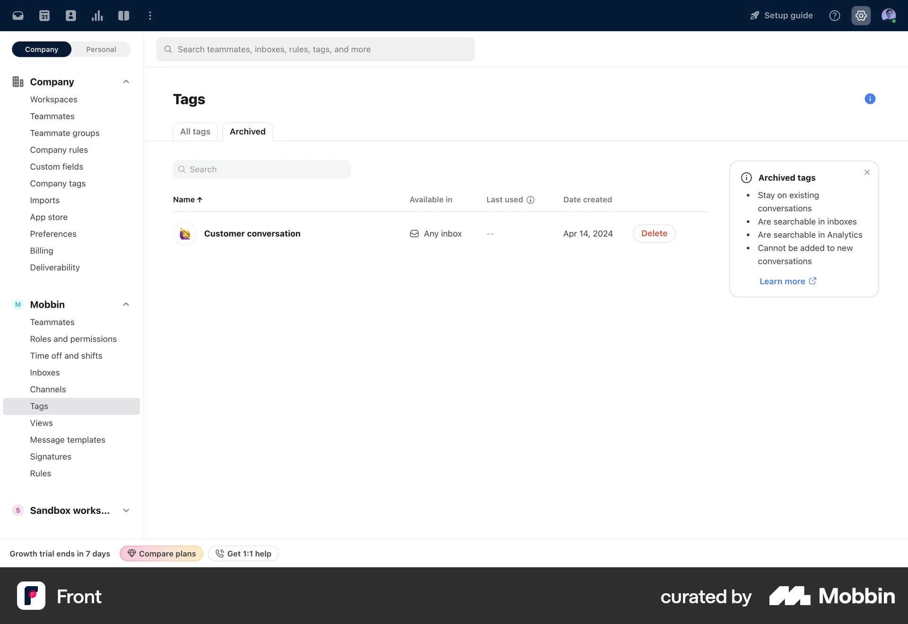Viewport: 908px width, 624px height.
Task: Collapse the Company section
Action: pyautogui.click(x=126, y=82)
